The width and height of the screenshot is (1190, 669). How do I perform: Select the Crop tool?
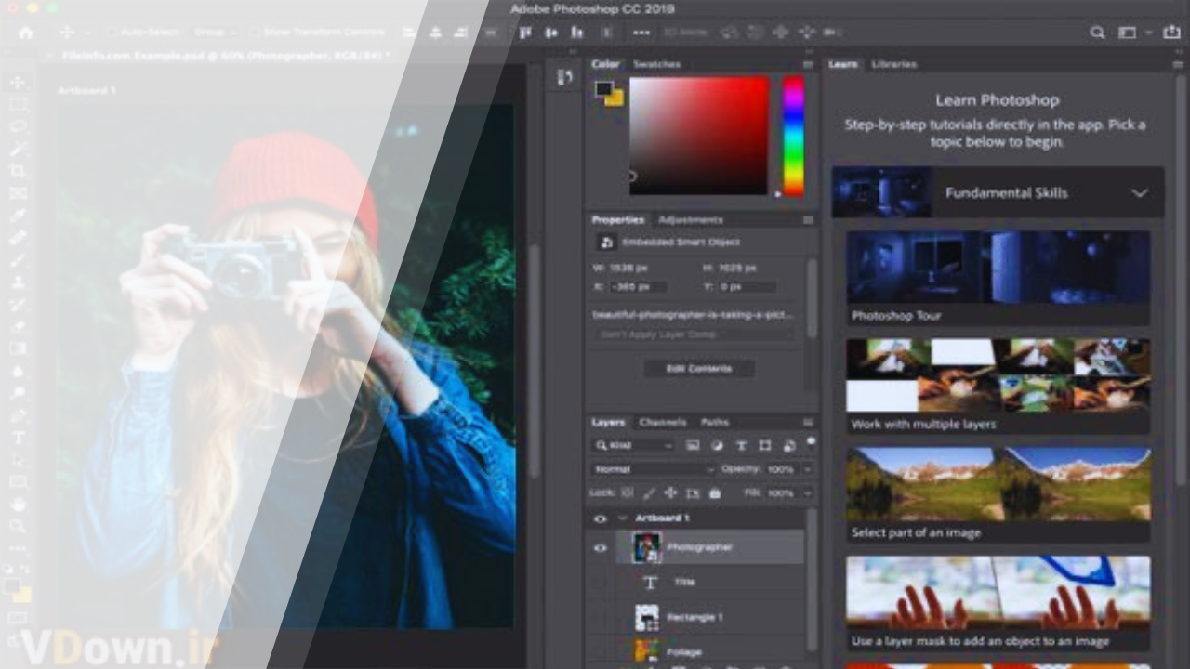[x=18, y=171]
